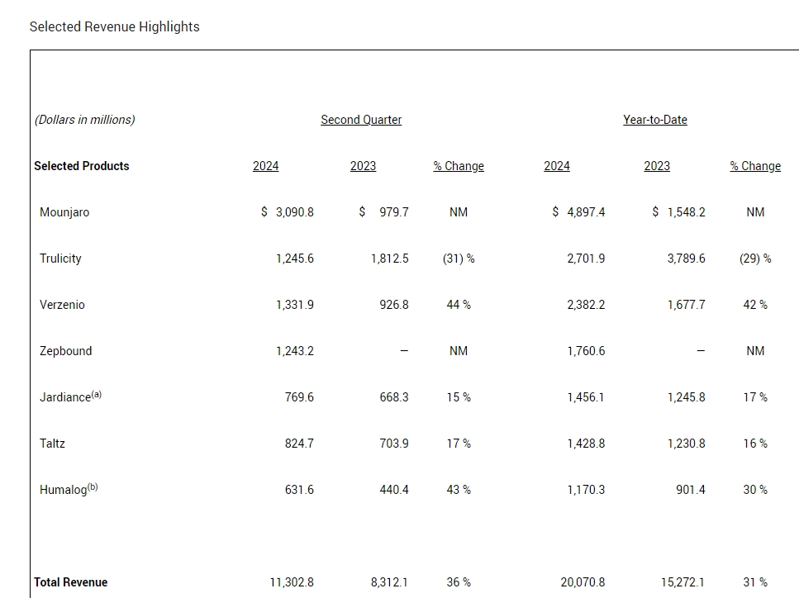Click Jardiance's 15 % change

(459, 396)
